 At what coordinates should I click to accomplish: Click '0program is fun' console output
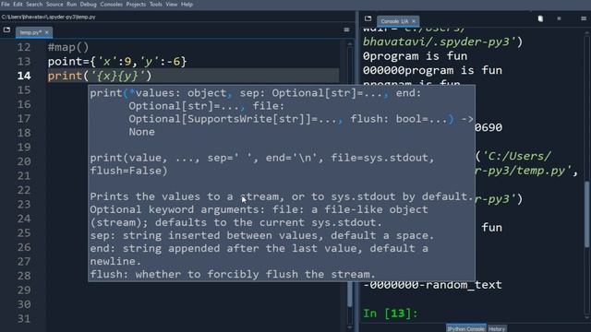pos(415,56)
